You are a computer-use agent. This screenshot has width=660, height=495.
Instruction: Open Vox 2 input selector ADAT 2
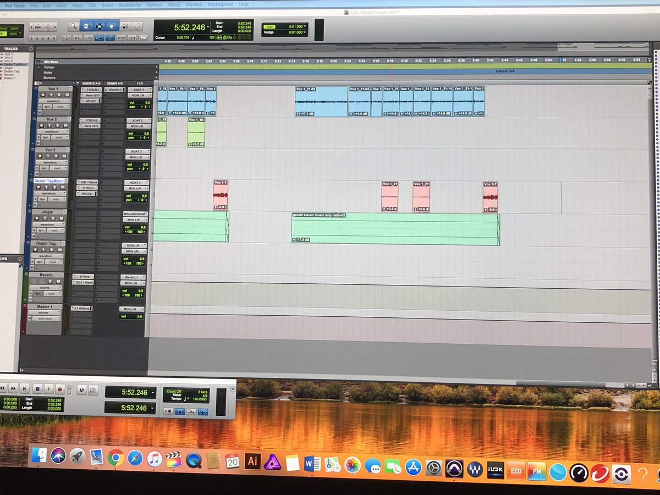tap(138, 120)
